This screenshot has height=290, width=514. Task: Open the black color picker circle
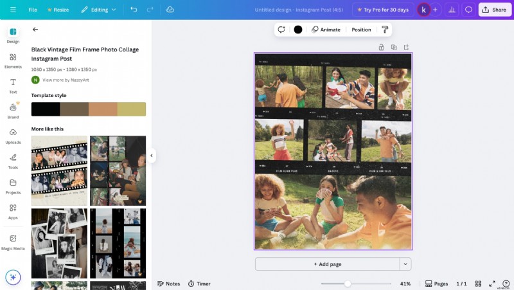[298, 30]
